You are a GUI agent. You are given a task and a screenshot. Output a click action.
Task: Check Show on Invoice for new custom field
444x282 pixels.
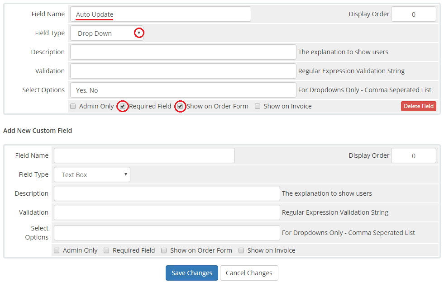click(241, 250)
